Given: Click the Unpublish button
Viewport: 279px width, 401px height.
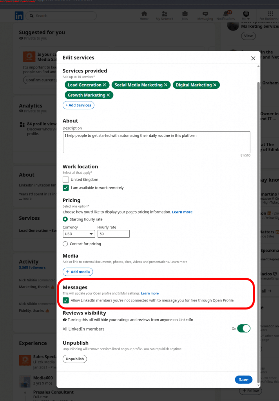Looking at the screenshot, I should coord(74,359).
